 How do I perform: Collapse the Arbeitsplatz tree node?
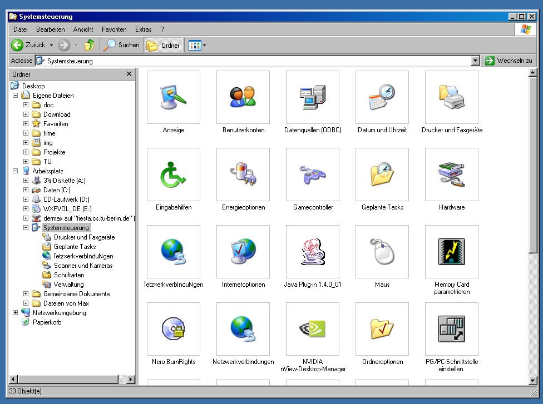16,171
